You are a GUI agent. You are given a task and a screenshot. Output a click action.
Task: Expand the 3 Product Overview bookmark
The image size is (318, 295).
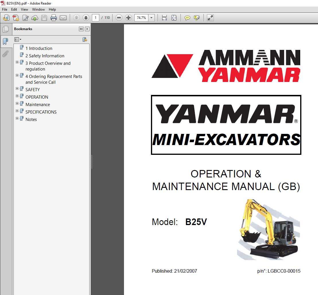[17, 62]
